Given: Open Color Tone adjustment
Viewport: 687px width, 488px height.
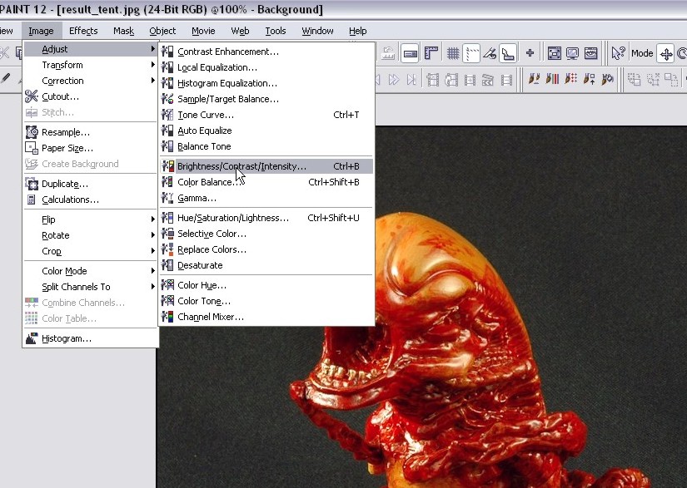Looking at the screenshot, I should 266,301.
